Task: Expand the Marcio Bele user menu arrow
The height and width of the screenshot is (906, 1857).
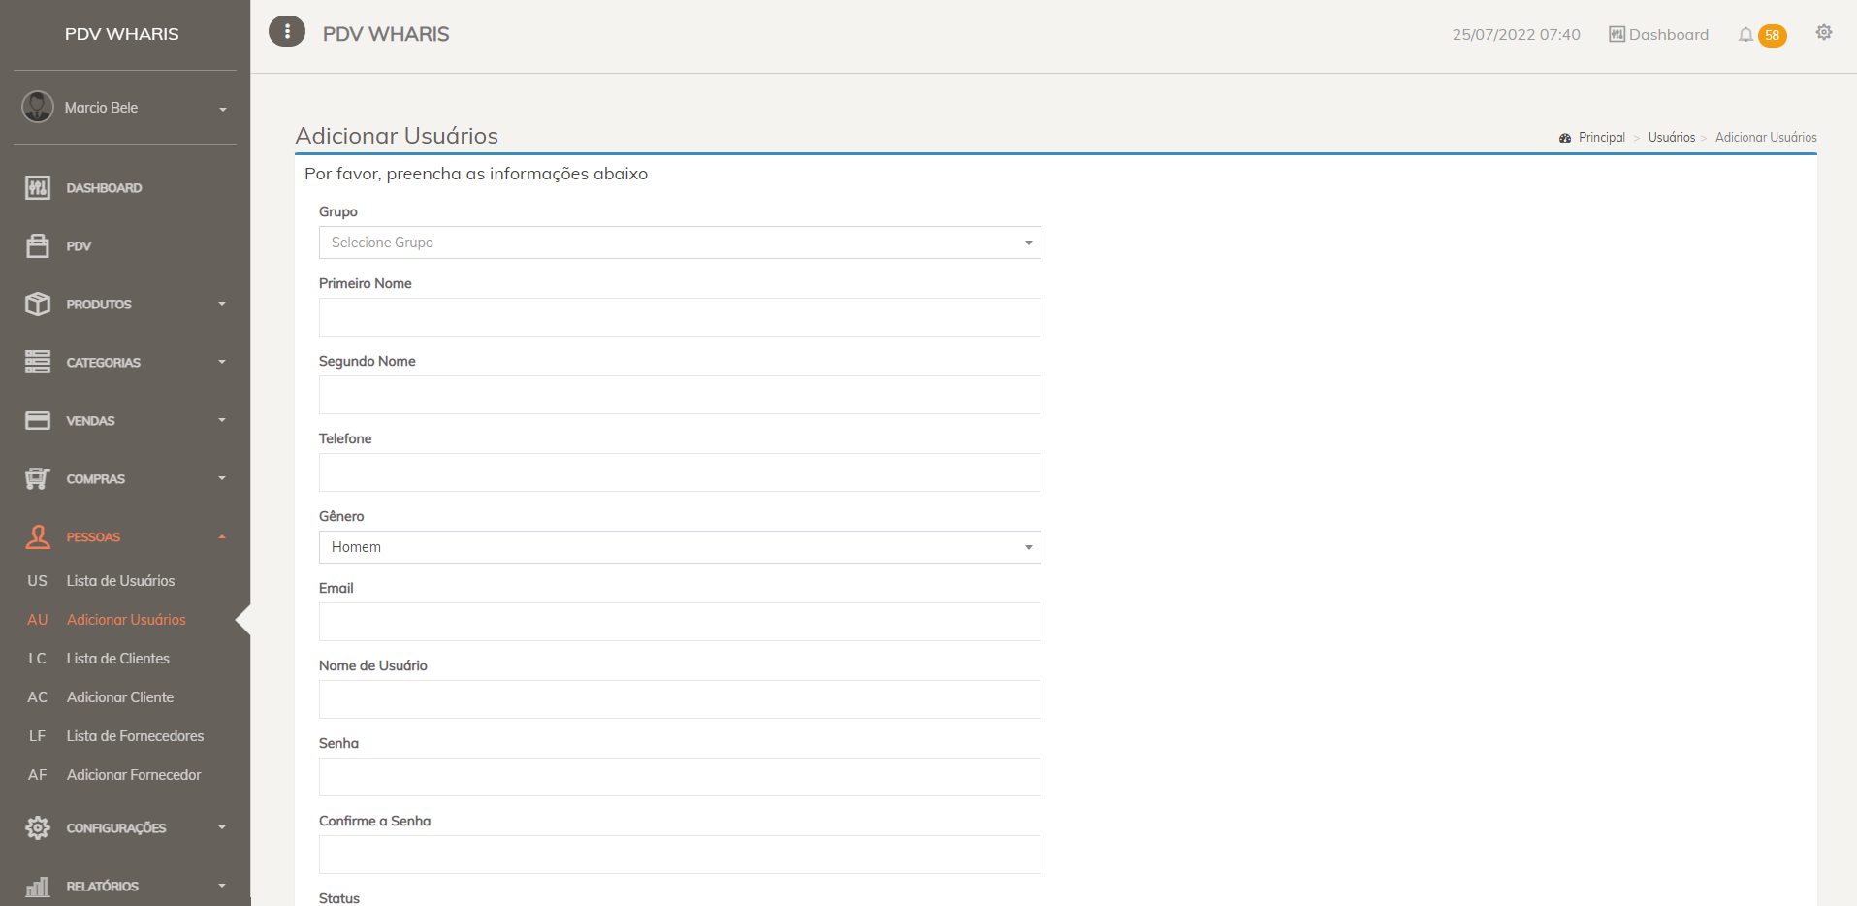Action: click(223, 109)
